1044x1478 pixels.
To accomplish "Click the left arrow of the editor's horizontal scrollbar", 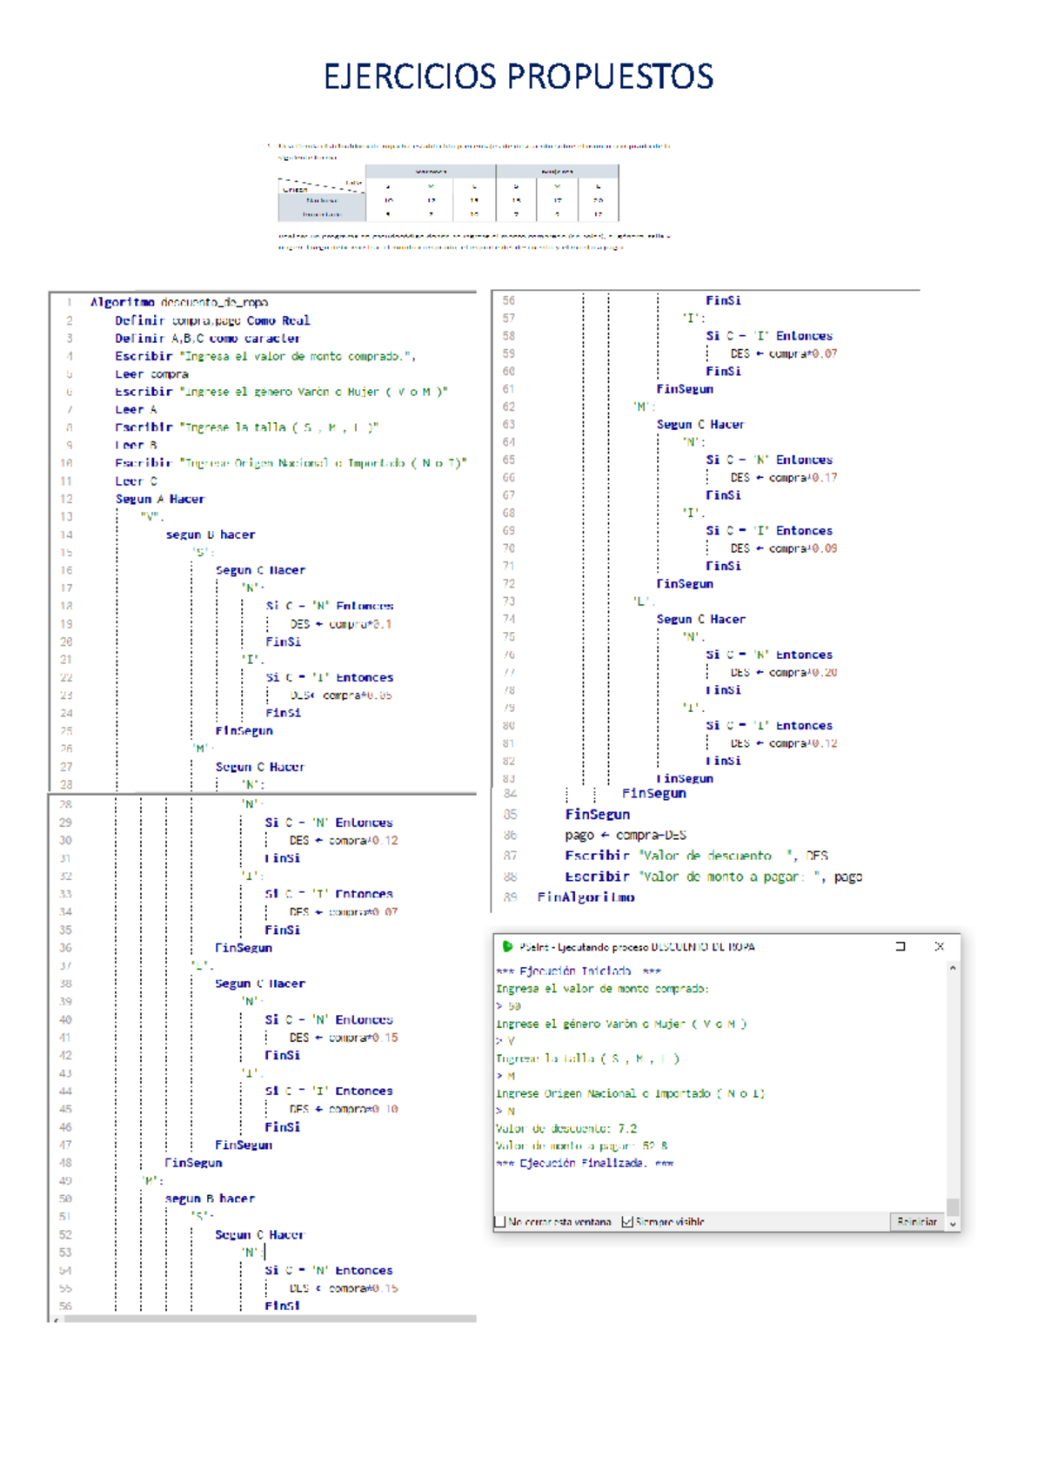I will (x=57, y=1320).
